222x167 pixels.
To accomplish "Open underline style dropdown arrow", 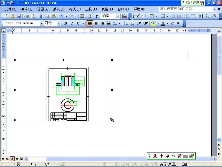I will 83,23.
